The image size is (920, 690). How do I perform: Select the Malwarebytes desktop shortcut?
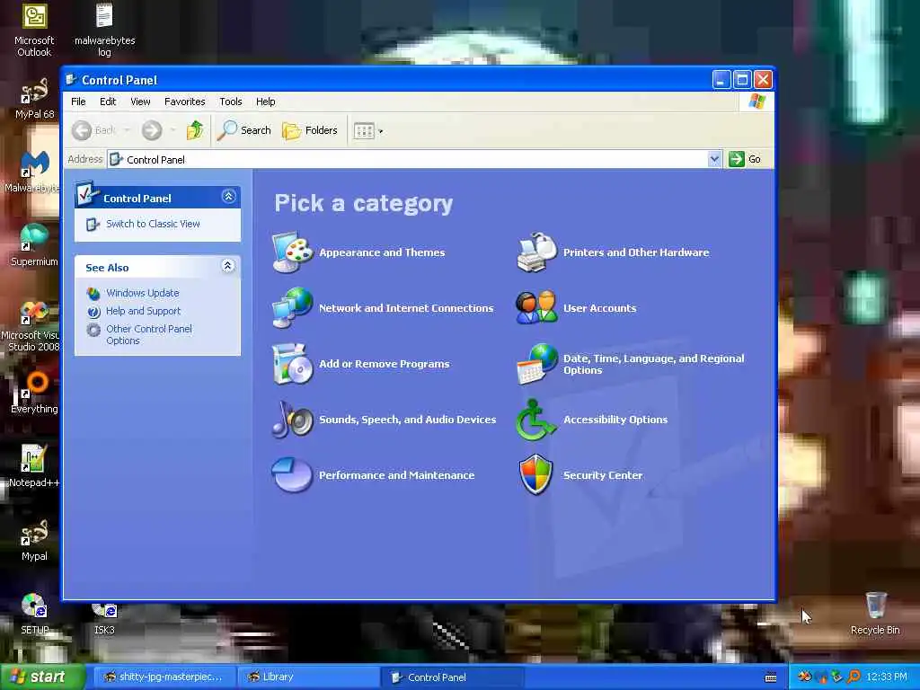pos(31,172)
